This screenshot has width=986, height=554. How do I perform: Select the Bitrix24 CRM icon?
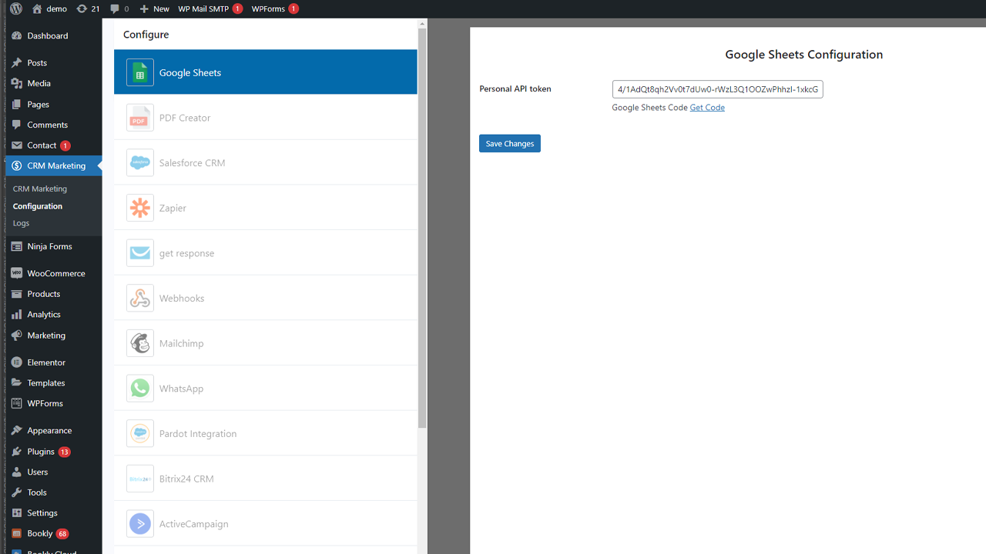pos(140,479)
